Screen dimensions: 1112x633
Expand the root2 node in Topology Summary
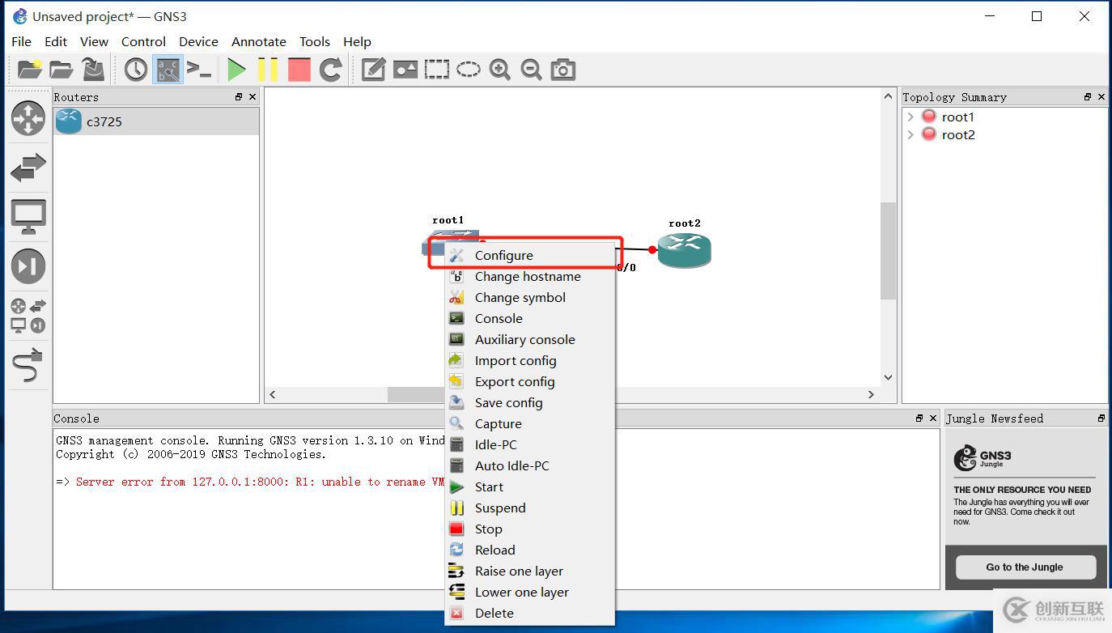(910, 135)
